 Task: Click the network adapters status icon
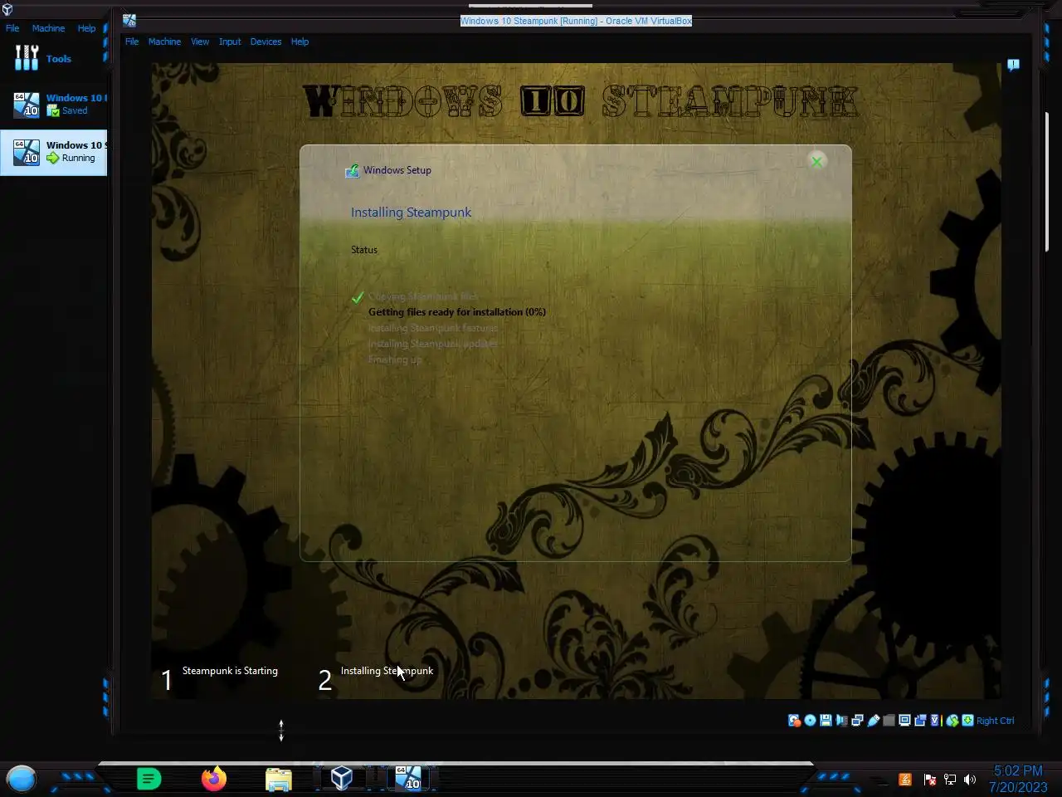tap(857, 721)
